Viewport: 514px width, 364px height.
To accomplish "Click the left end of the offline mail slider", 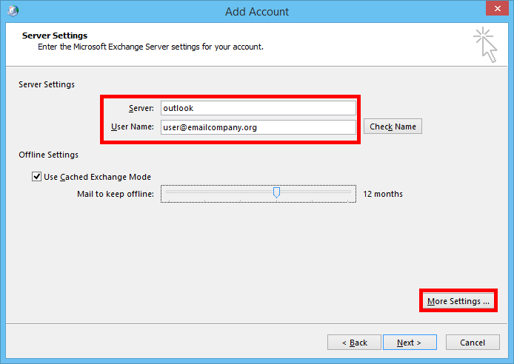I will (168, 192).
